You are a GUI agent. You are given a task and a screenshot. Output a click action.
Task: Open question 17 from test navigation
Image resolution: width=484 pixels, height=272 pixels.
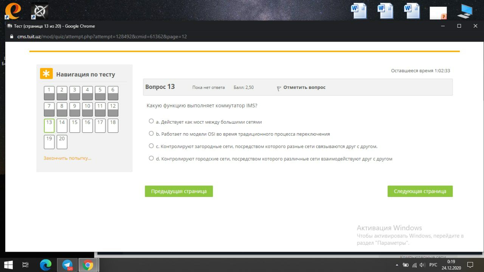[x=100, y=126]
